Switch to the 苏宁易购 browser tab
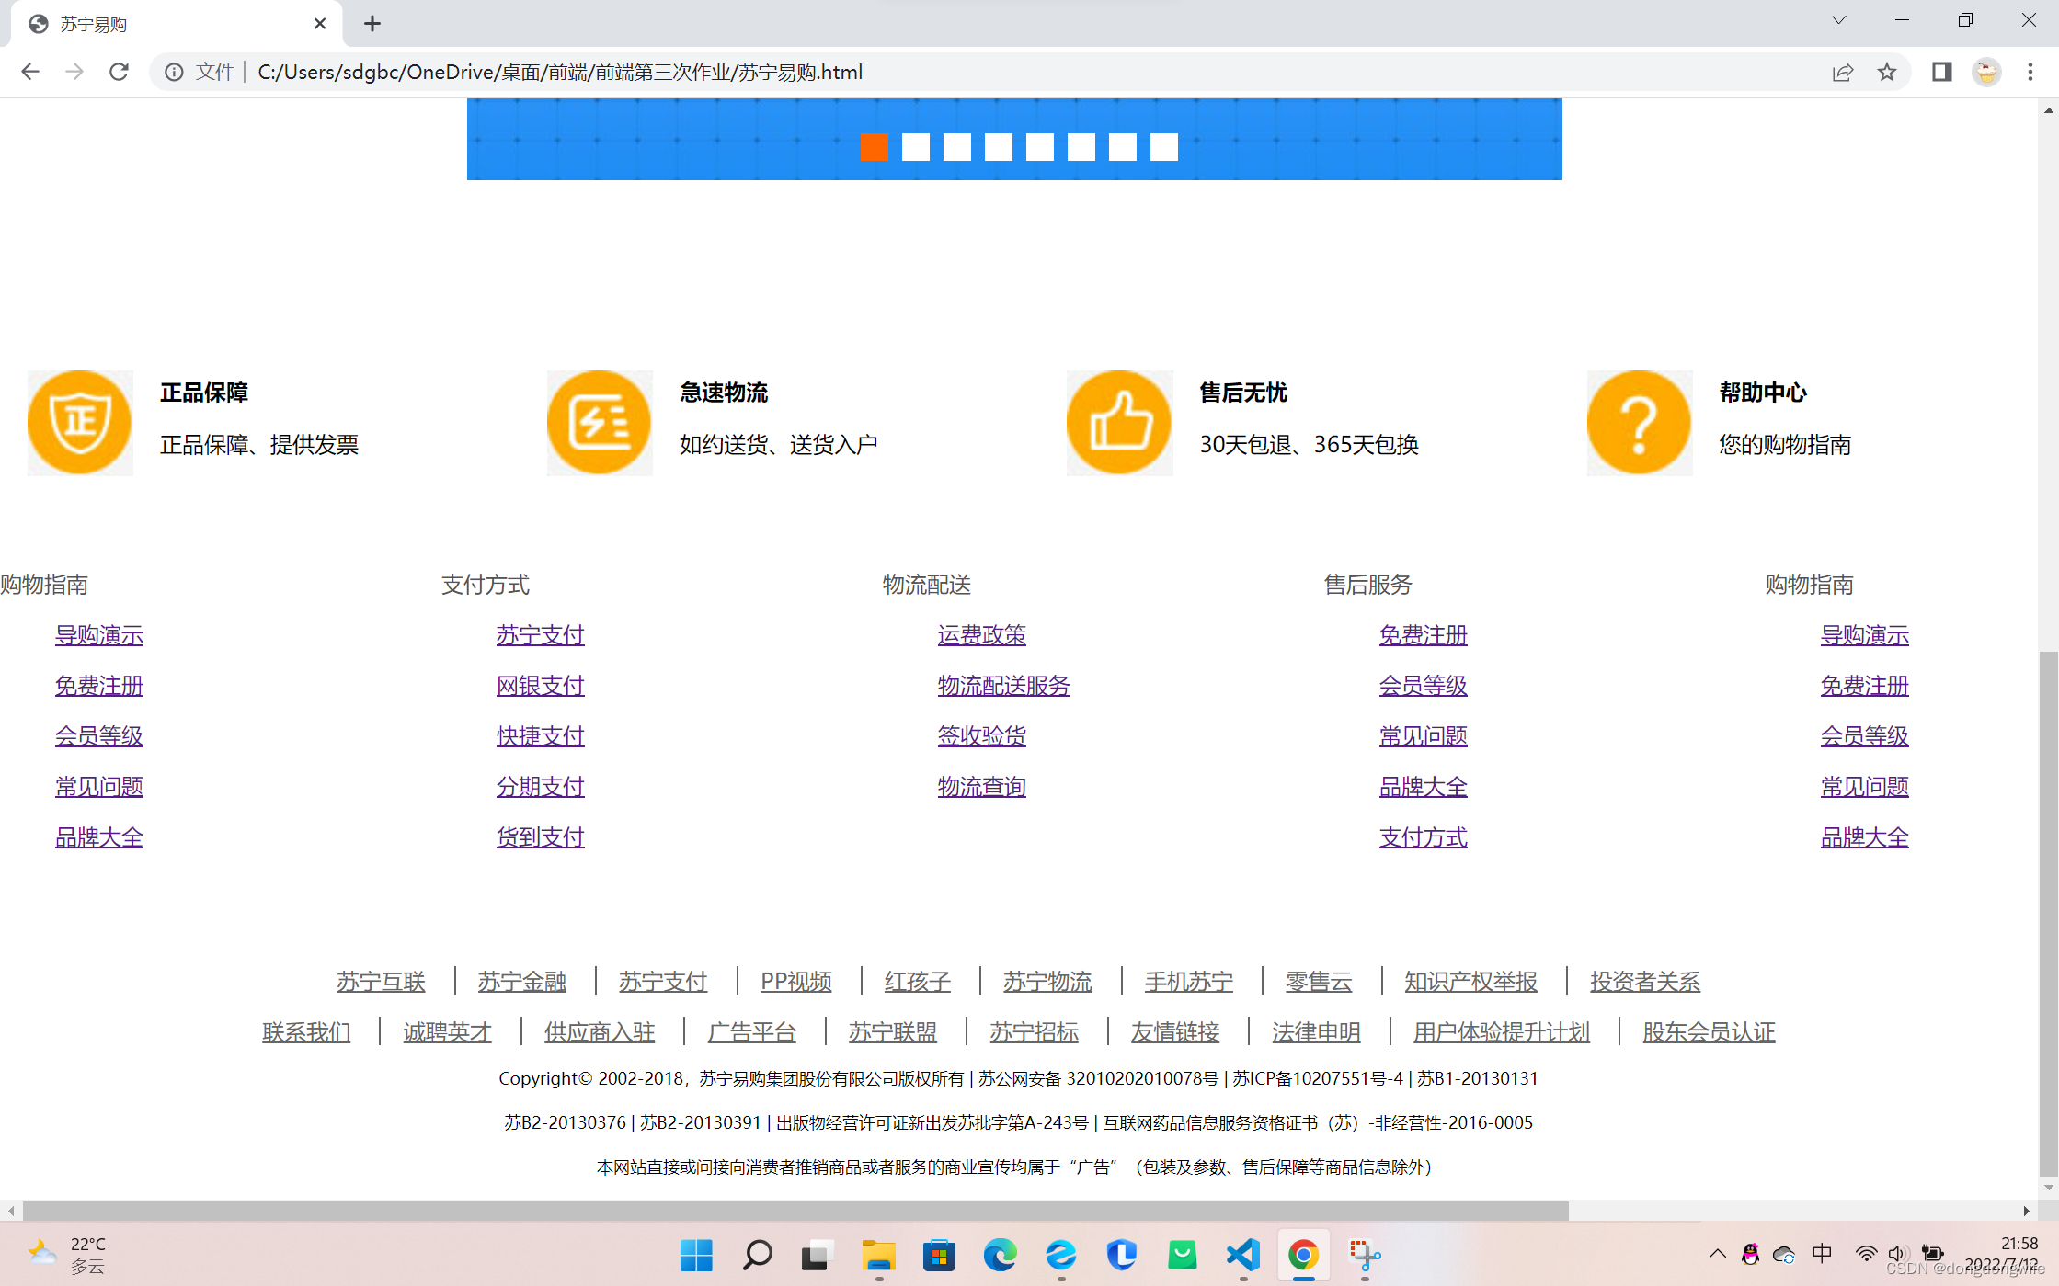 click(x=175, y=24)
